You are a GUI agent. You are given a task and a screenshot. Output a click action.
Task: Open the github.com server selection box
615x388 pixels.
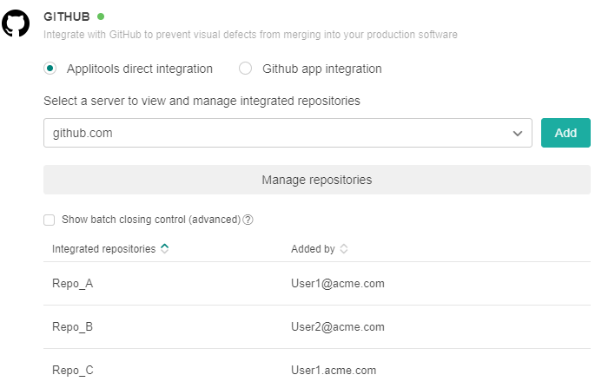click(278, 134)
